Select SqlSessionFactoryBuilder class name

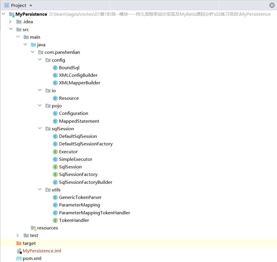(86, 182)
